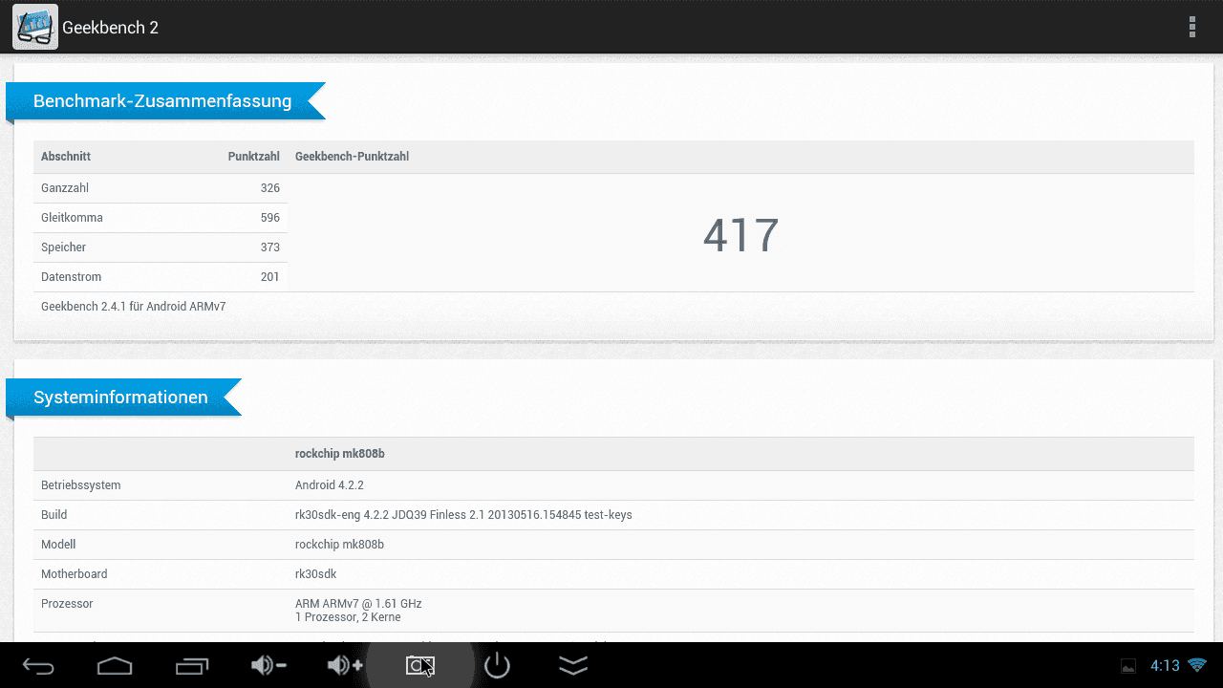Screen dimensions: 1223x688
Task: Select the Build row label
Action: point(54,515)
